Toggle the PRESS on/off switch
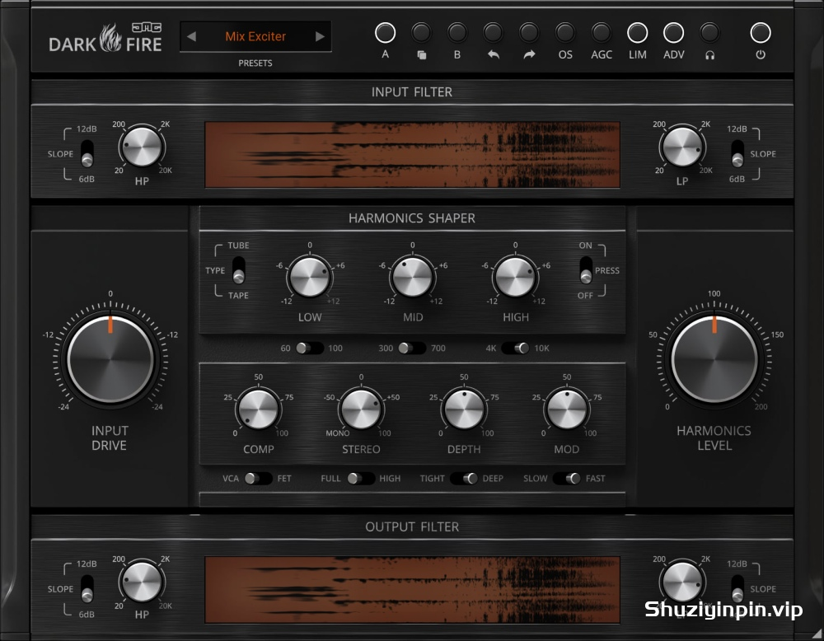Viewport: 824px width, 641px height. pyautogui.click(x=586, y=270)
